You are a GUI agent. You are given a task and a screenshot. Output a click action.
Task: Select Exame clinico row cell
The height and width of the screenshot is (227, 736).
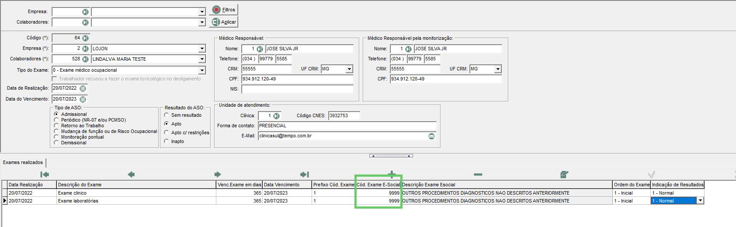pyautogui.click(x=136, y=193)
